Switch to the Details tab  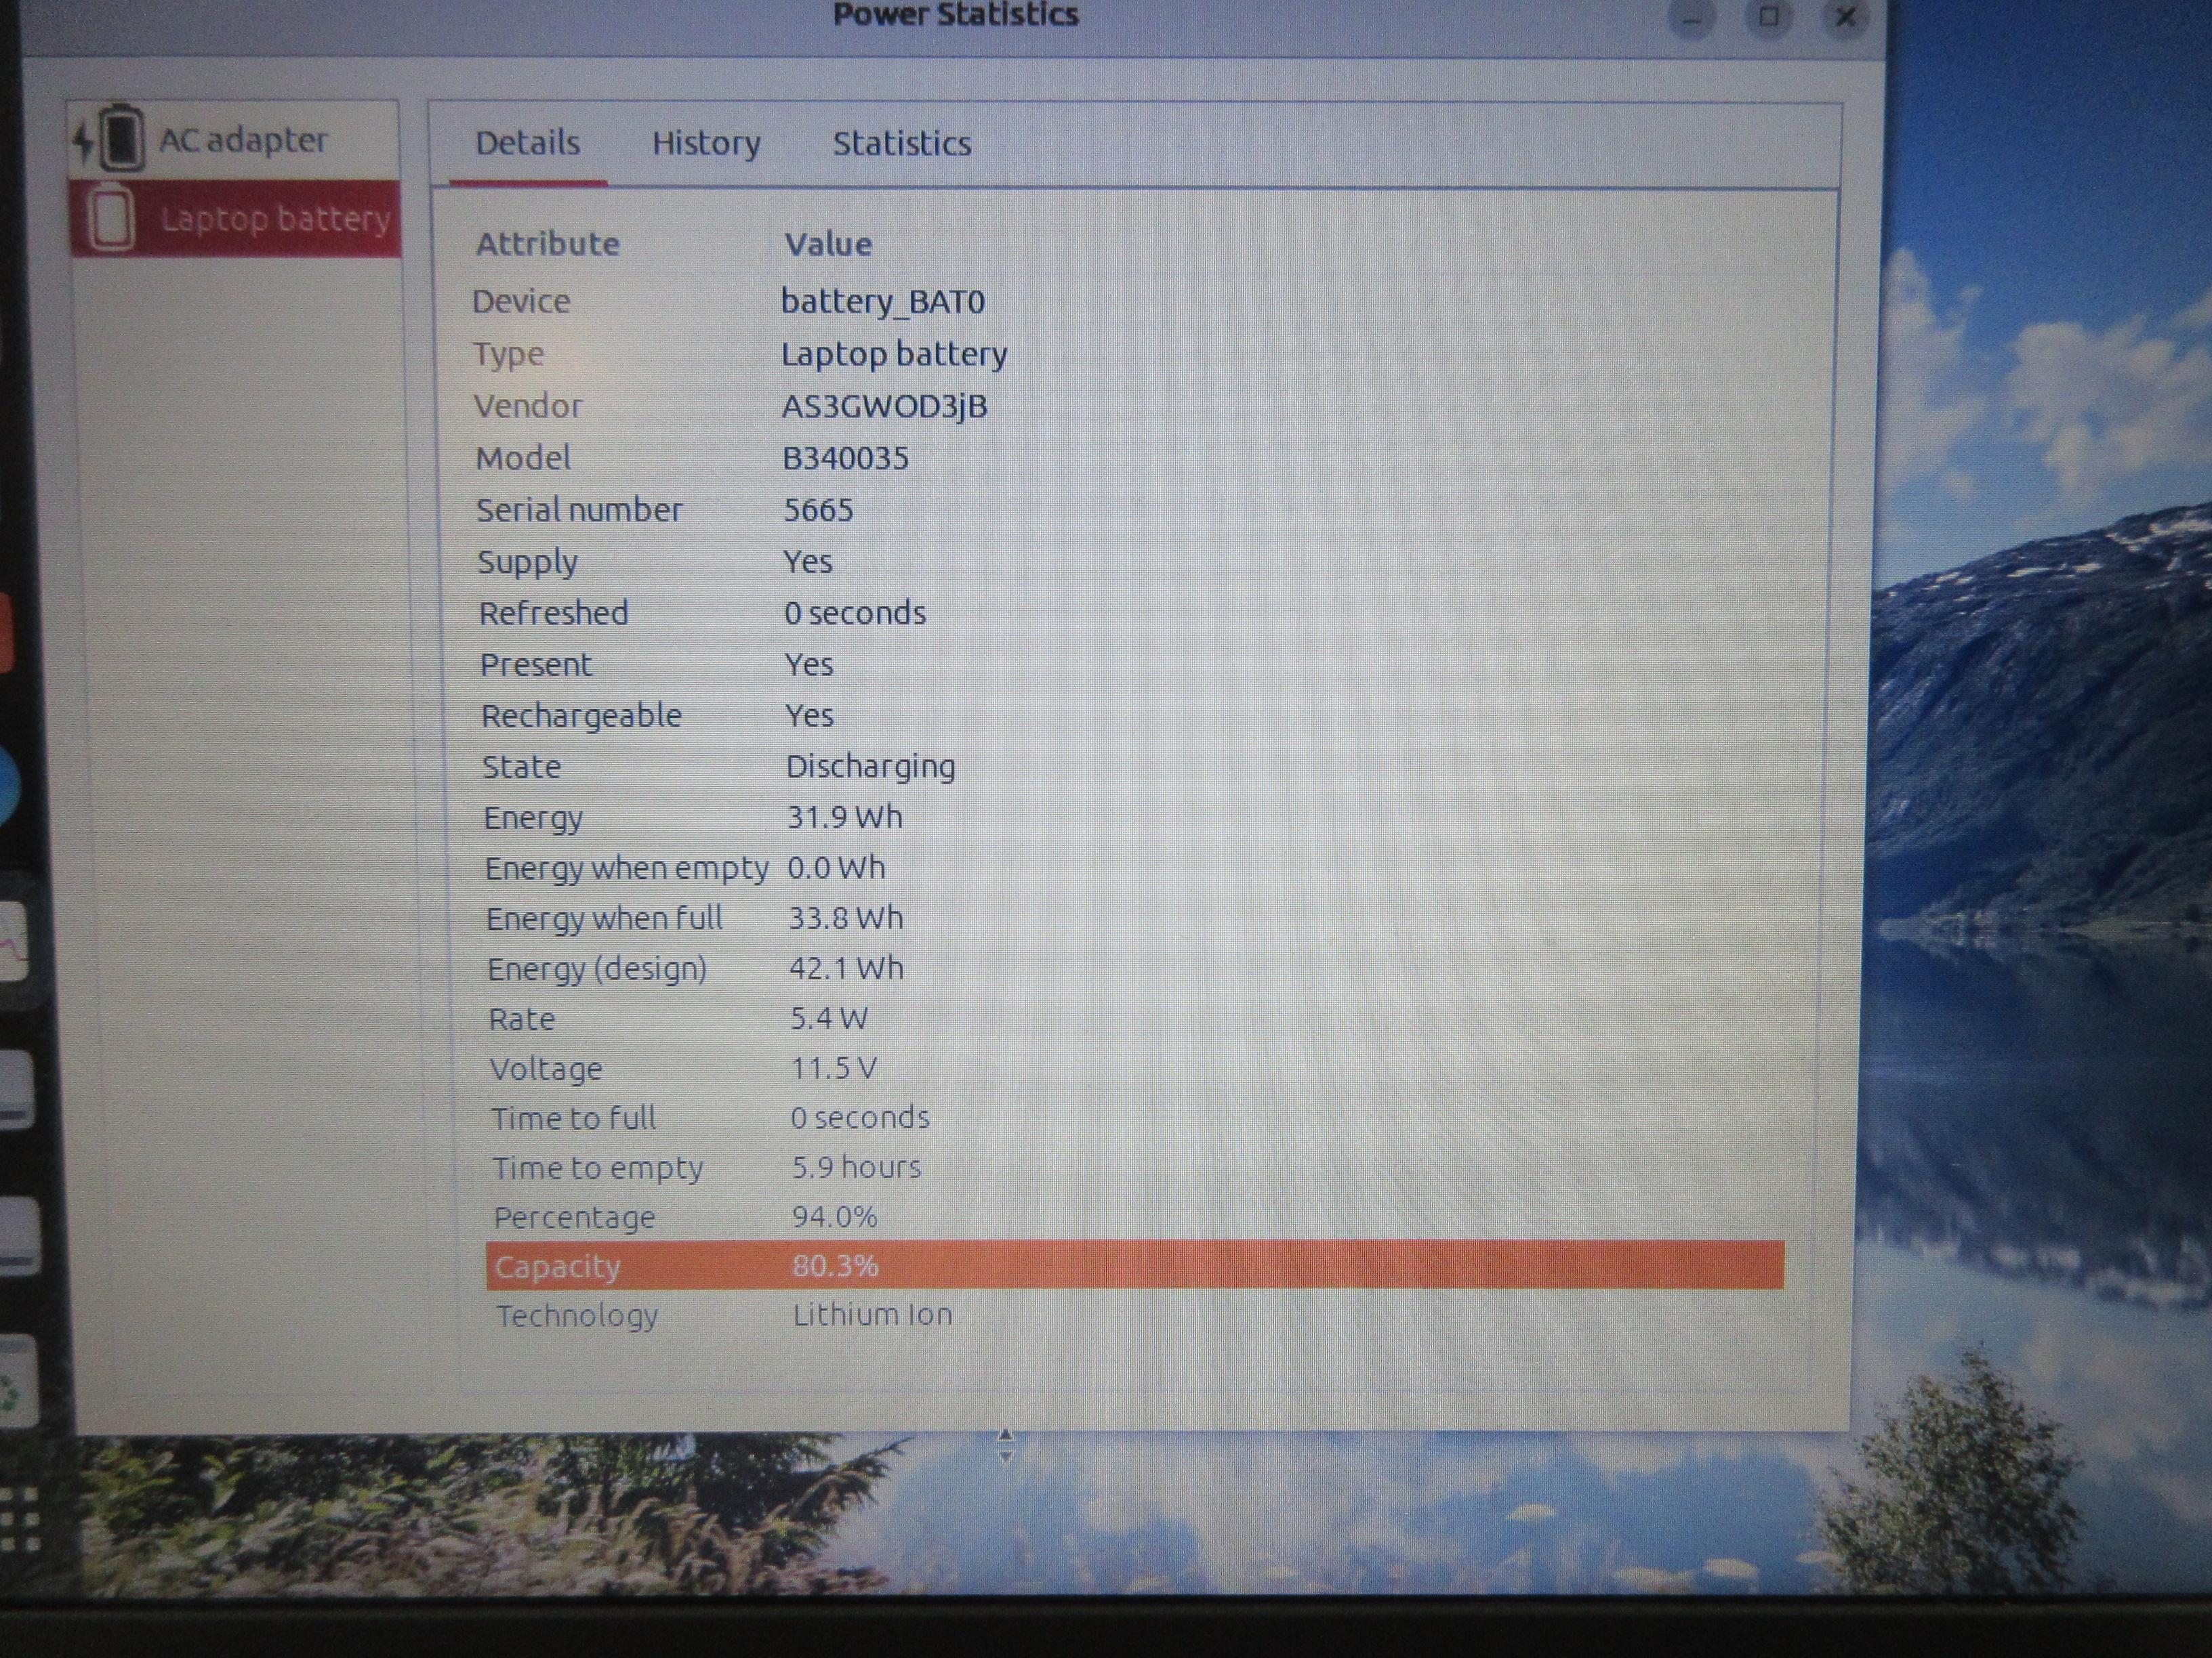527,143
